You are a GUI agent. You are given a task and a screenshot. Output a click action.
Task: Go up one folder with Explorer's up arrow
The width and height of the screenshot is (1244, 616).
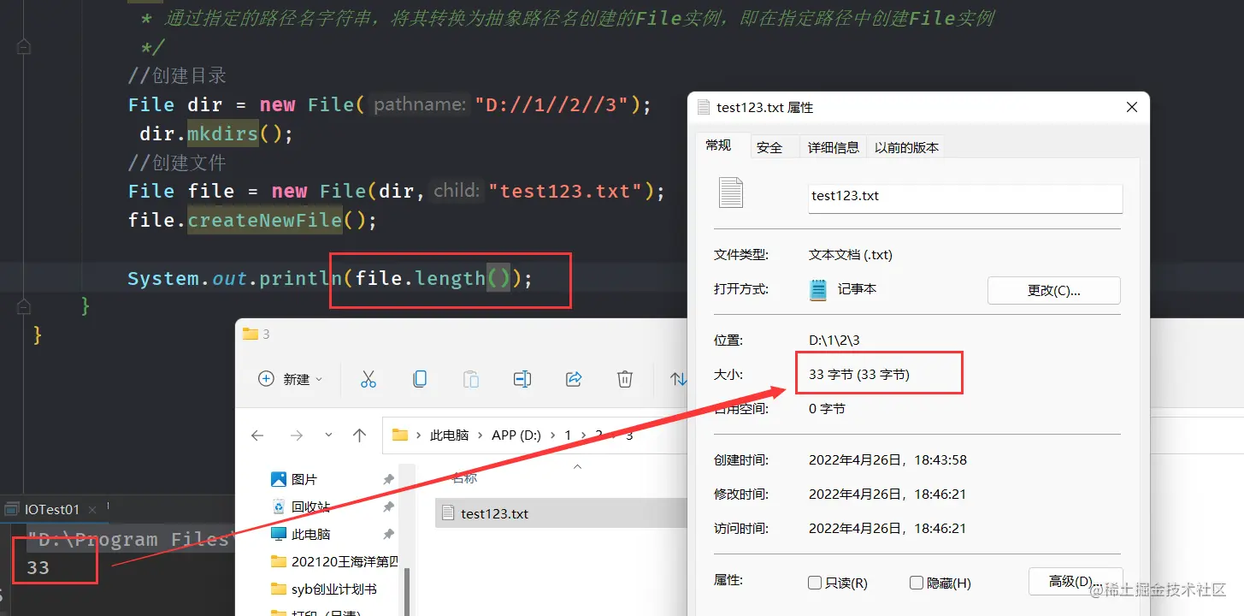click(360, 435)
